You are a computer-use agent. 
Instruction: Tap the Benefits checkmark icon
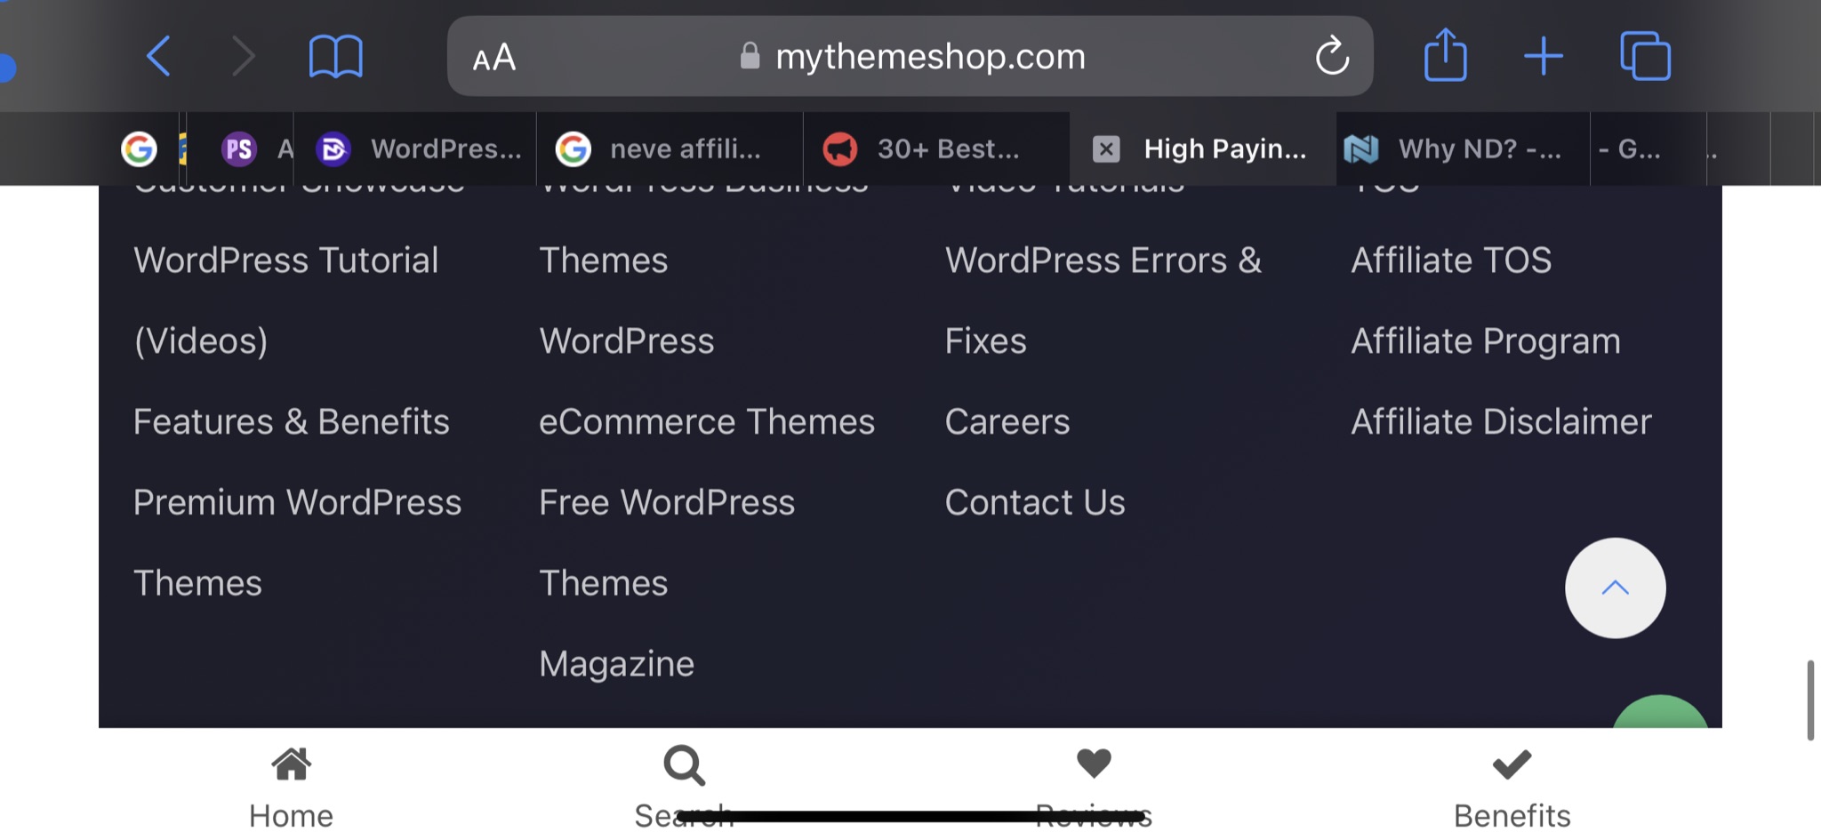pyautogui.click(x=1512, y=764)
